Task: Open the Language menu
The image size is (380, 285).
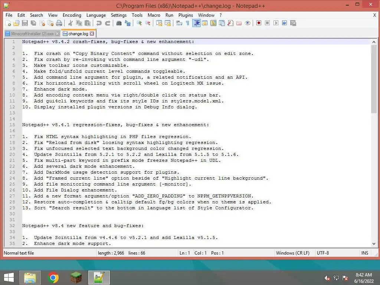Action: 96,15
